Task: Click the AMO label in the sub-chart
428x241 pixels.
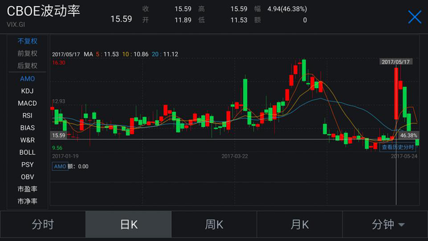Action: [60, 166]
